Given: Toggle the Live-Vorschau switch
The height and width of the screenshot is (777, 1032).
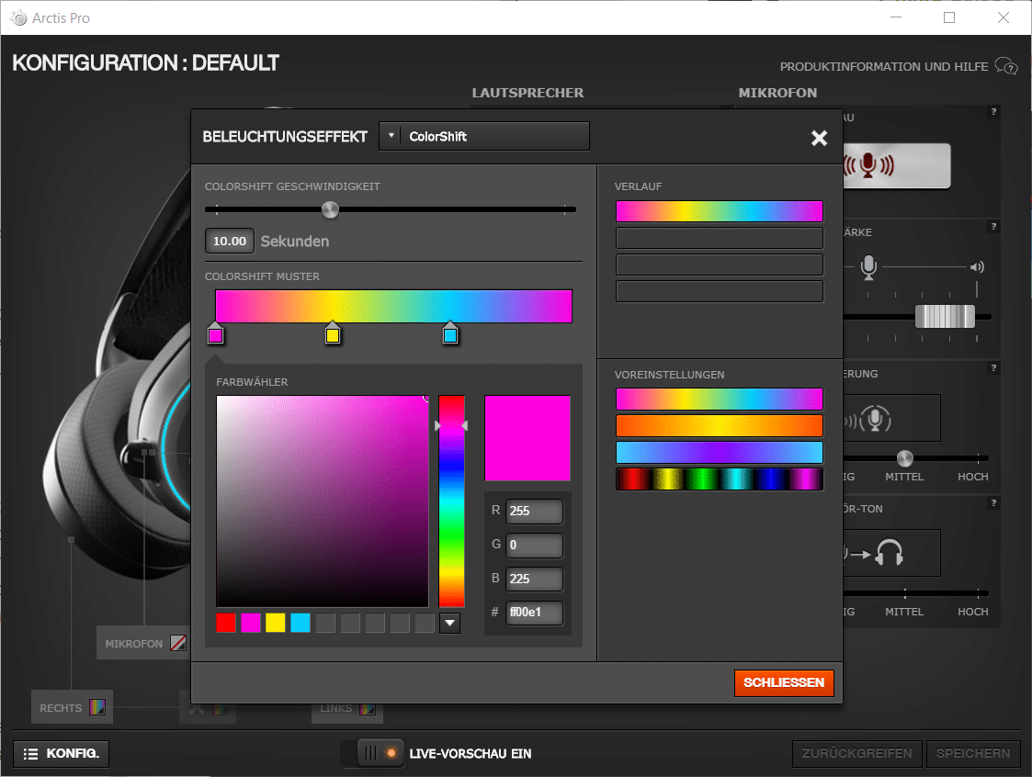Looking at the screenshot, I should point(372,754).
